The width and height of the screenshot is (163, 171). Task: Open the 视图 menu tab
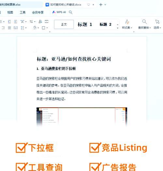coord(10,12)
